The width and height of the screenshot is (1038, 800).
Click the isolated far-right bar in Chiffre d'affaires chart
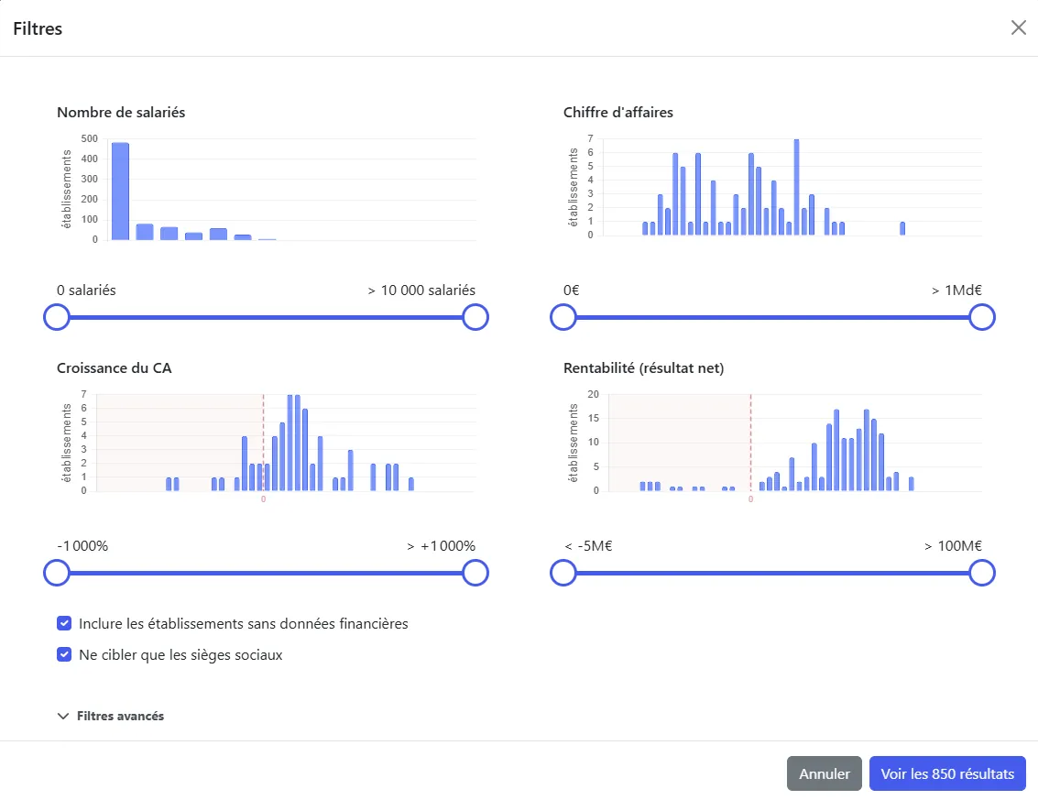coord(902,228)
